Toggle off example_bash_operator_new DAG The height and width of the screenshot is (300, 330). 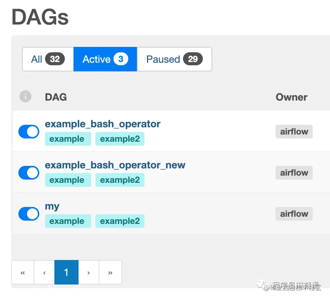click(x=29, y=173)
